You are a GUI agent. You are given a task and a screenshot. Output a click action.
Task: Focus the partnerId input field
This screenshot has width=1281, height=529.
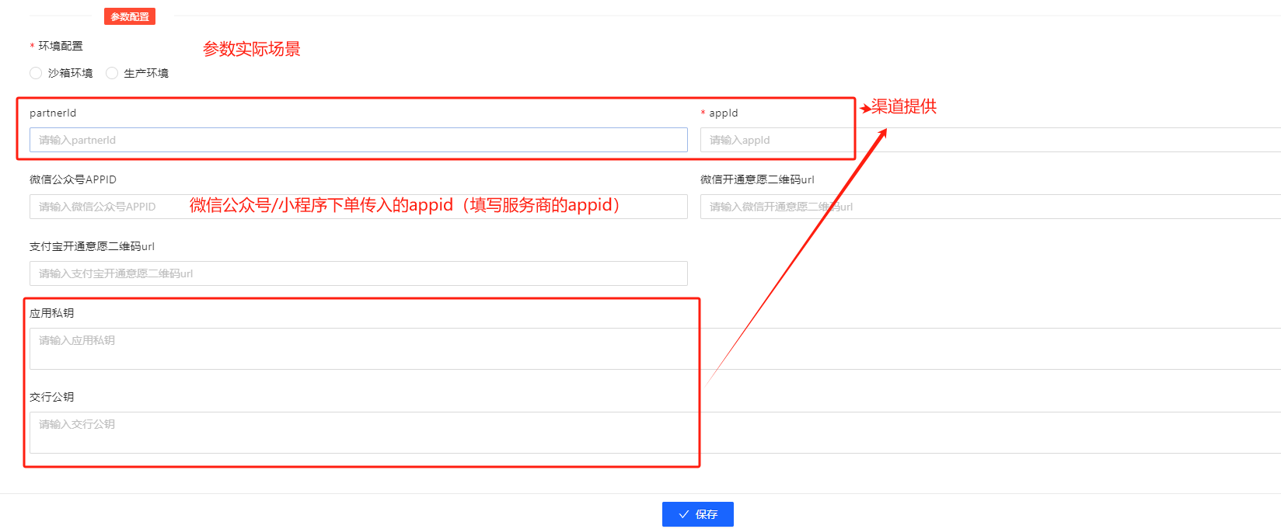point(358,140)
